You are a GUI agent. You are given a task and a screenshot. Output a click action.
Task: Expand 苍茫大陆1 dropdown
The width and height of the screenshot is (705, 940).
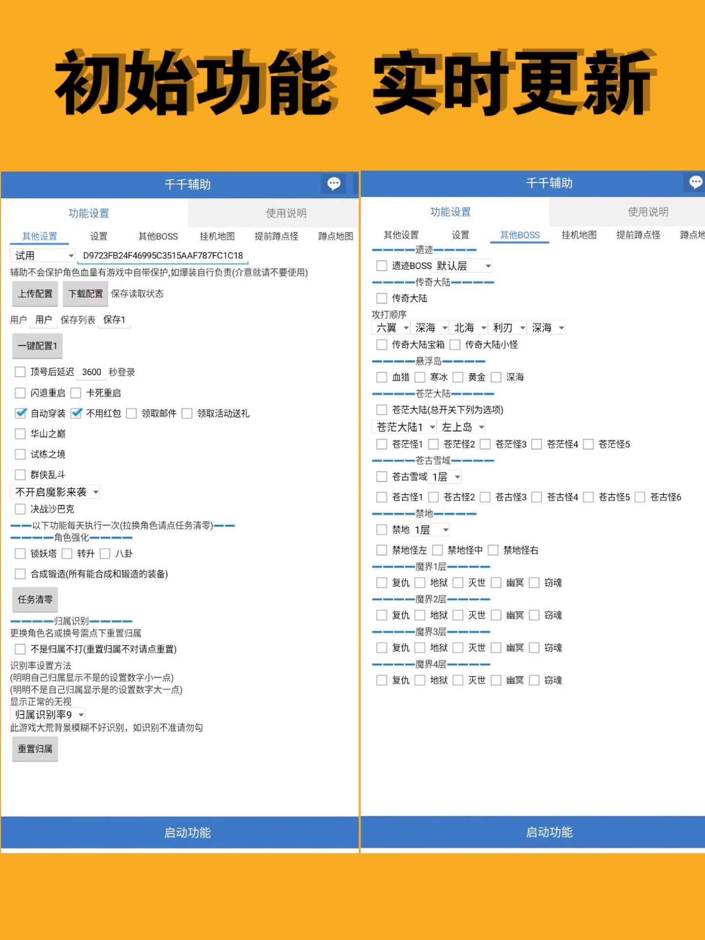tap(404, 427)
